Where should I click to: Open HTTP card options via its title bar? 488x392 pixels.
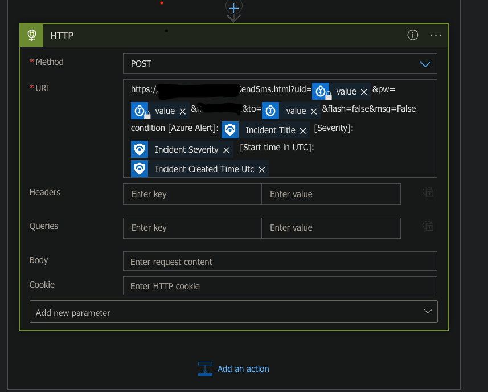(61, 35)
